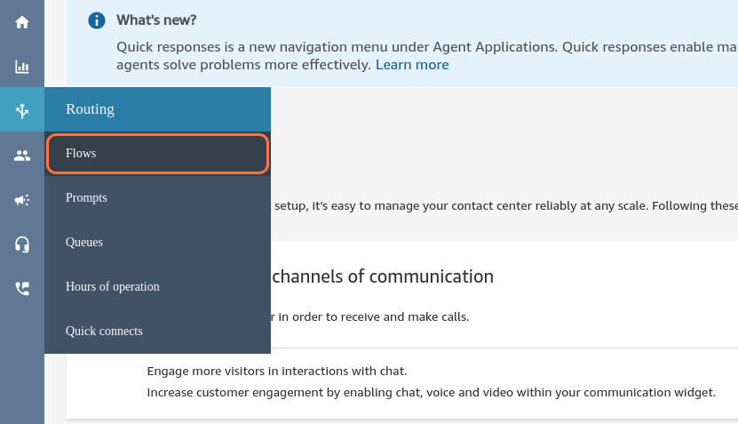Open Hours of operation
Image resolution: width=738 pixels, height=424 pixels.
click(113, 287)
